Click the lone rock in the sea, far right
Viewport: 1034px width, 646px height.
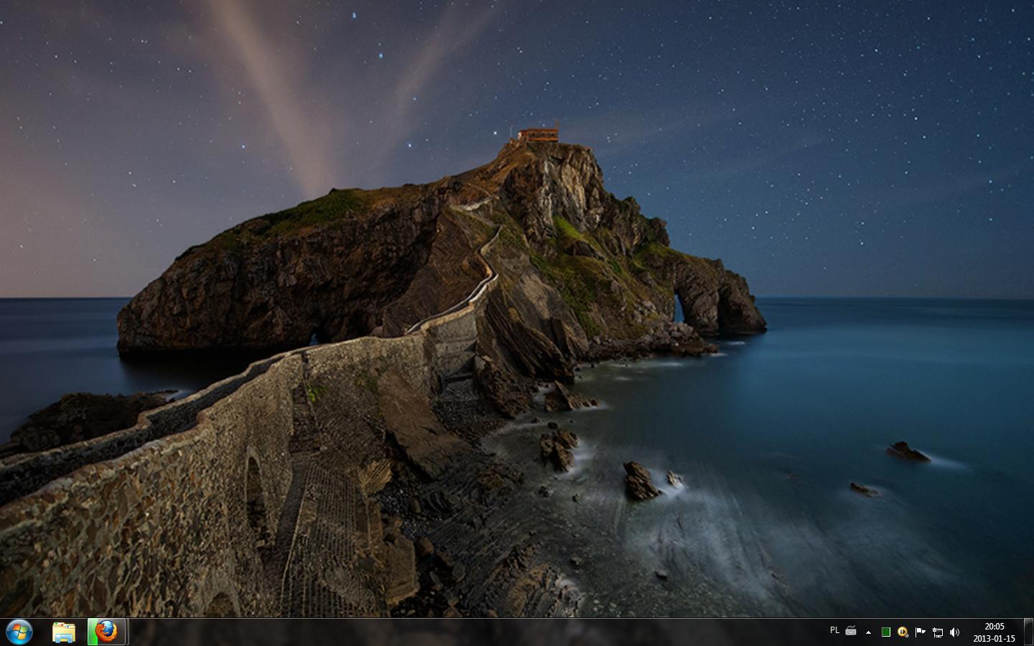click(906, 451)
